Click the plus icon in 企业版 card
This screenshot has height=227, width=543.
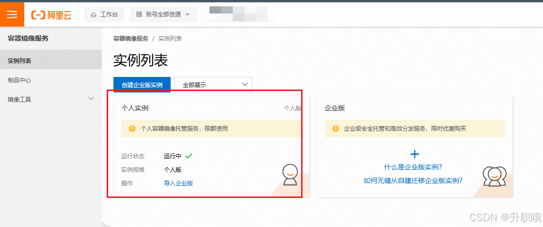(415, 154)
